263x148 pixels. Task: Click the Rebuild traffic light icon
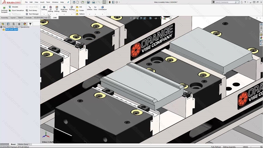click(x=110, y=2)
